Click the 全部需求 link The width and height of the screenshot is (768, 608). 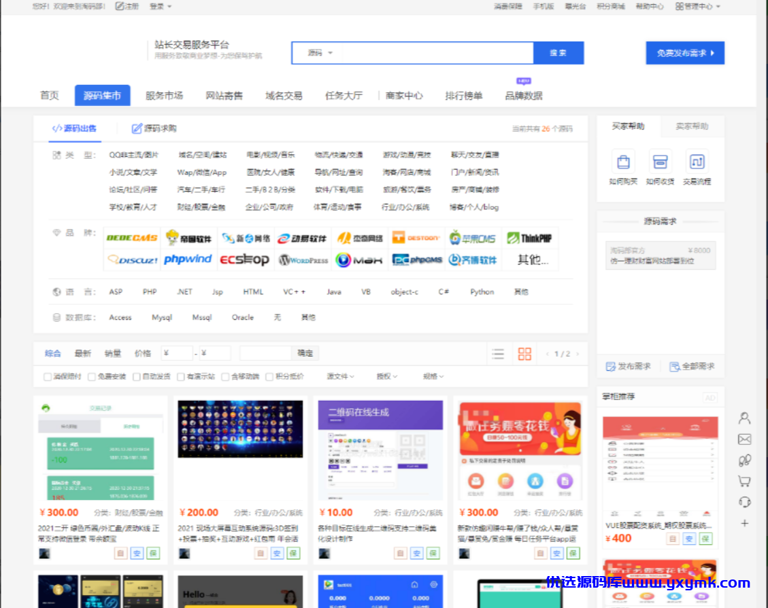(692, 366)
